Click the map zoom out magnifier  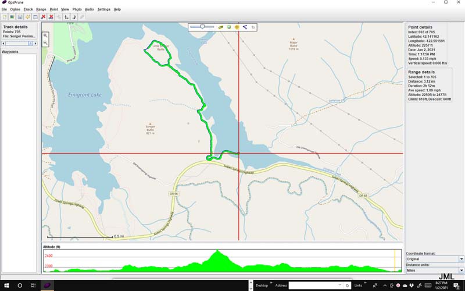pos(45,42)
